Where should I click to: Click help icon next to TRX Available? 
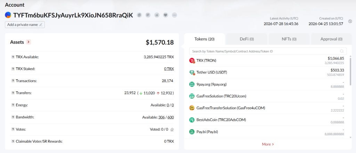(13, 57)
